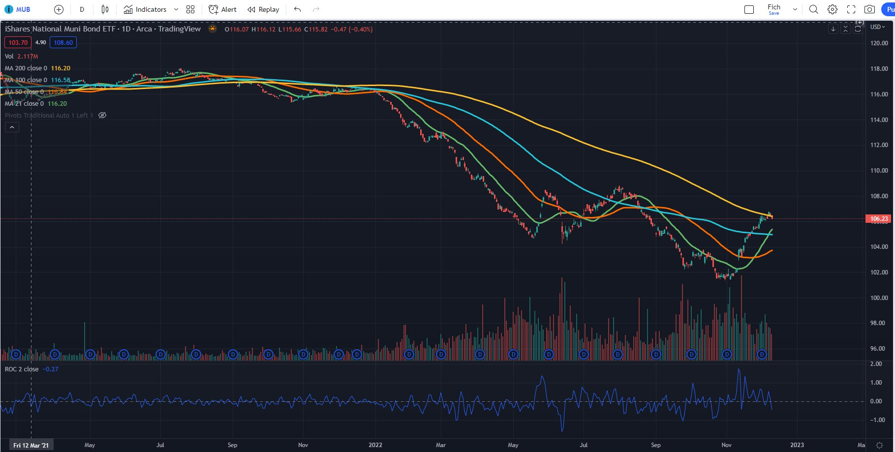
Task: Select the Pivots Traditional Auto legend
Action: point(49,116)
